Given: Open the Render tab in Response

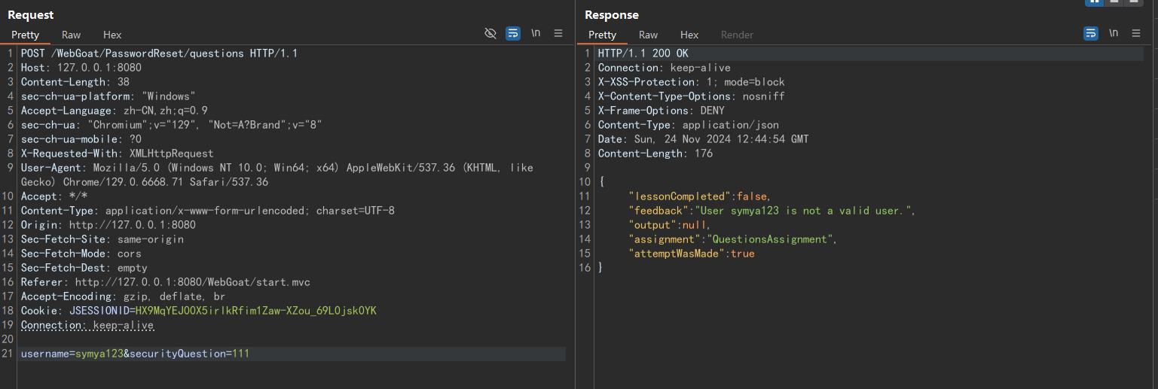Looking at the screenshot, I should pyautogui.click(x=737, y=35).
